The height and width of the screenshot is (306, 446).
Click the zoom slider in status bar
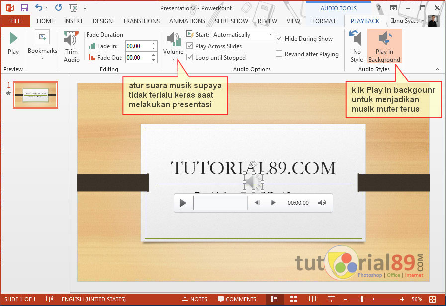coord(374,299)
